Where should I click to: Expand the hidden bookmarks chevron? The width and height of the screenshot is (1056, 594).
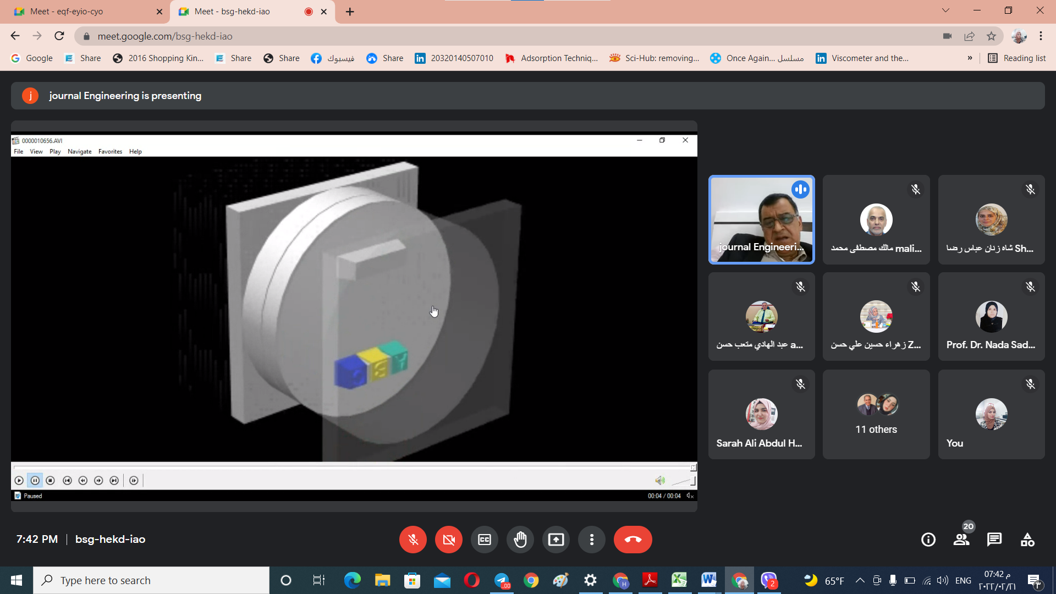(970, 58)
